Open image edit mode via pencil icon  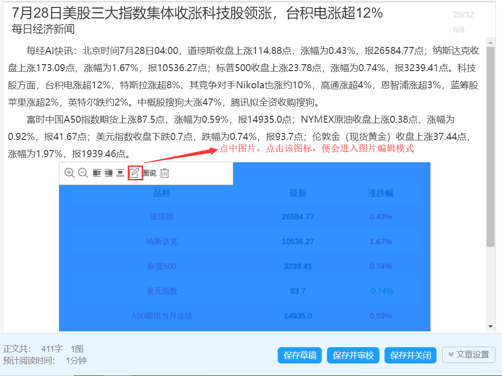pos(135,173)
